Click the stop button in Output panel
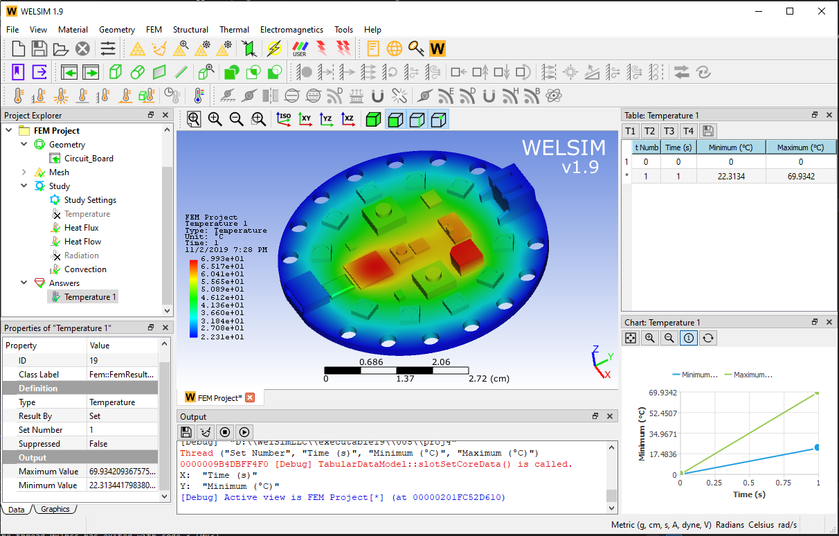 (x=225, y=431)
